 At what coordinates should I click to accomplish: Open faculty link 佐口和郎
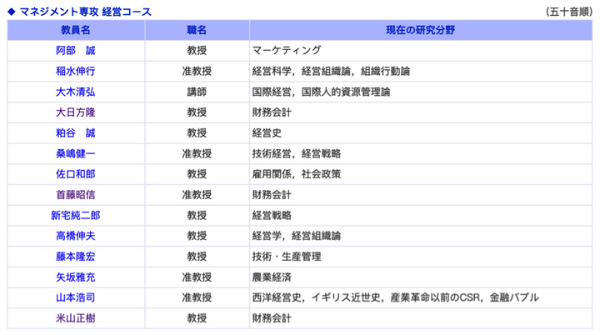75,174
